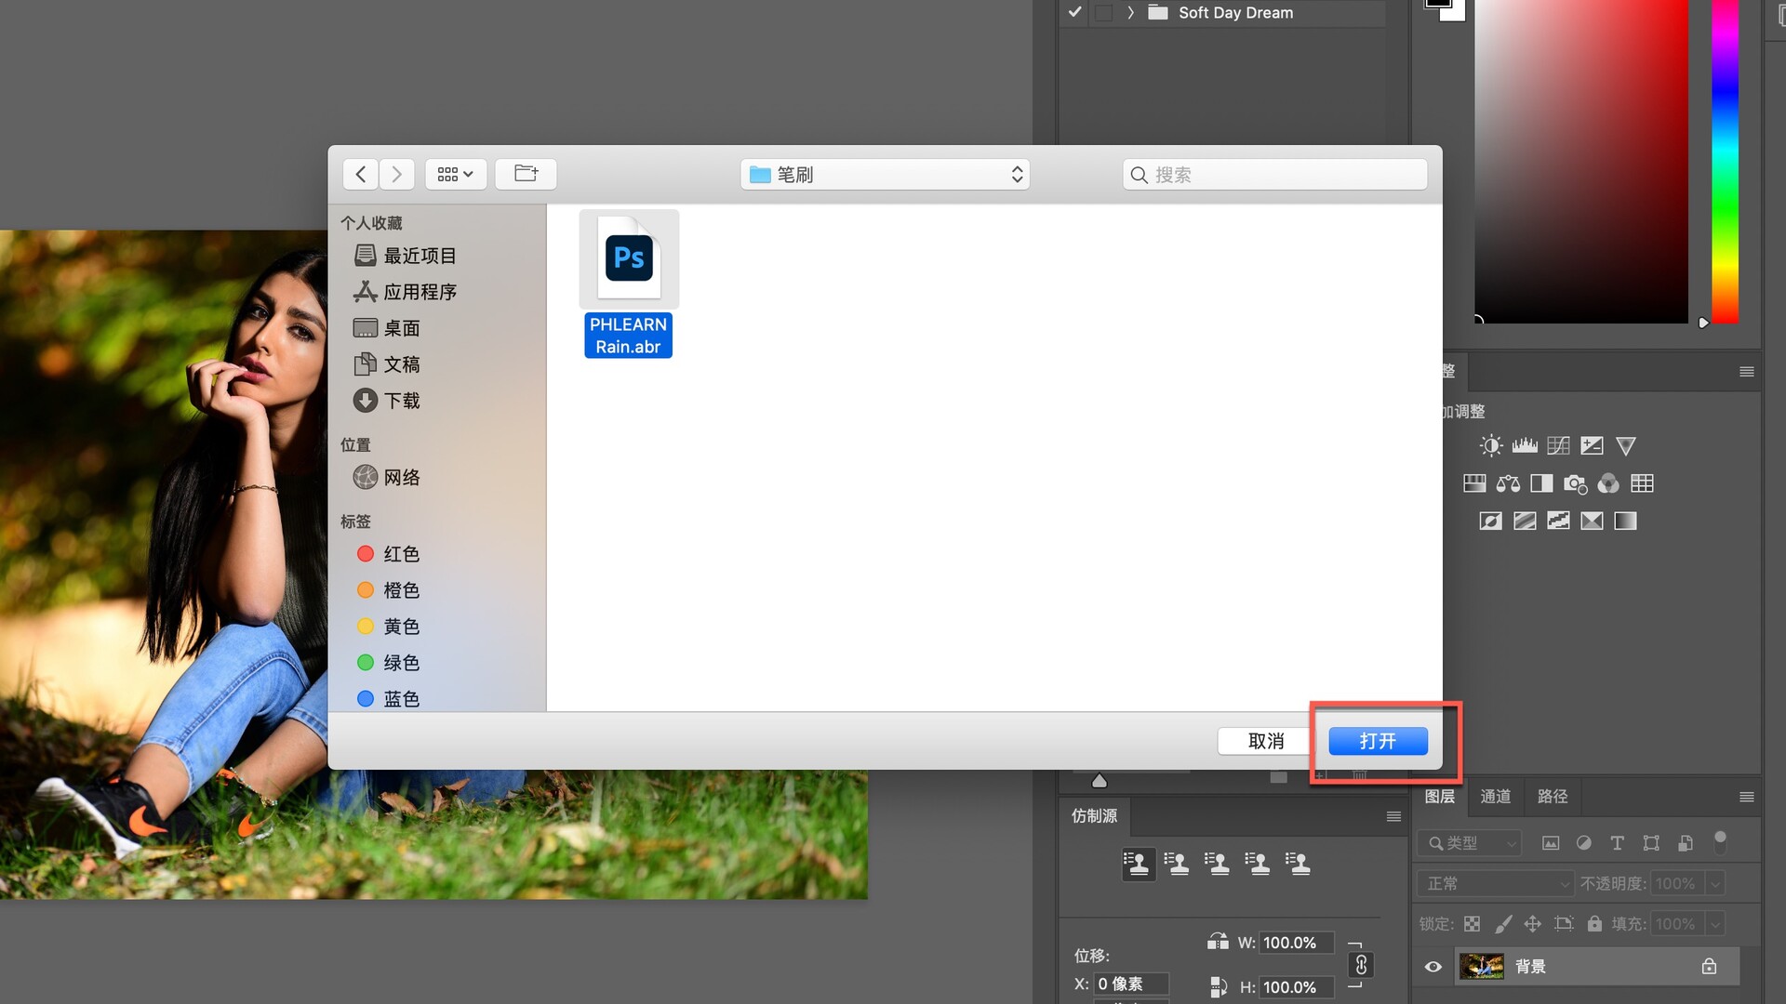Filter layers by type layers

(x=1618, y=843)
